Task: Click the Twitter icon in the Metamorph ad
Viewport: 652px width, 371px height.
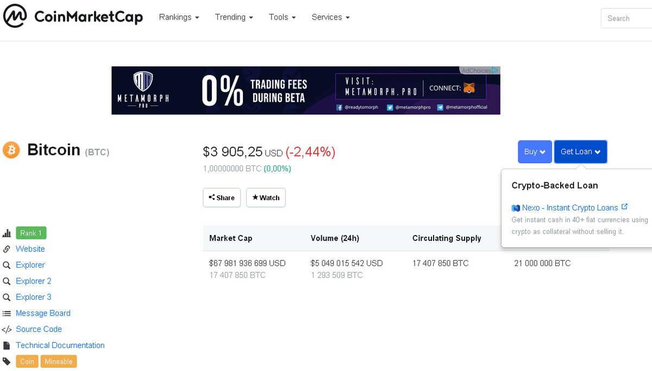Action: [x=390, y=108]
